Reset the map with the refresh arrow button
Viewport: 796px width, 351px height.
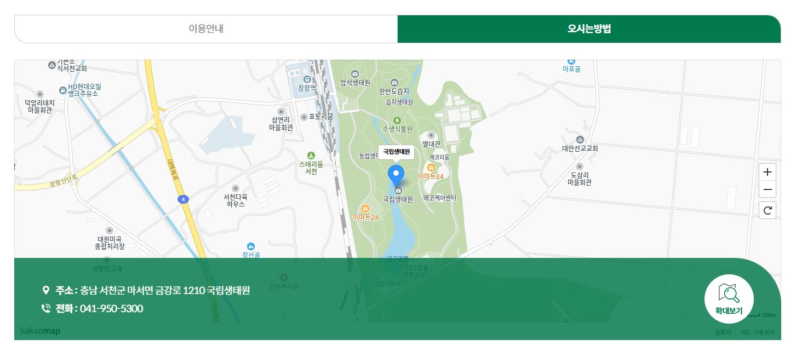click(x=768, y=210)
